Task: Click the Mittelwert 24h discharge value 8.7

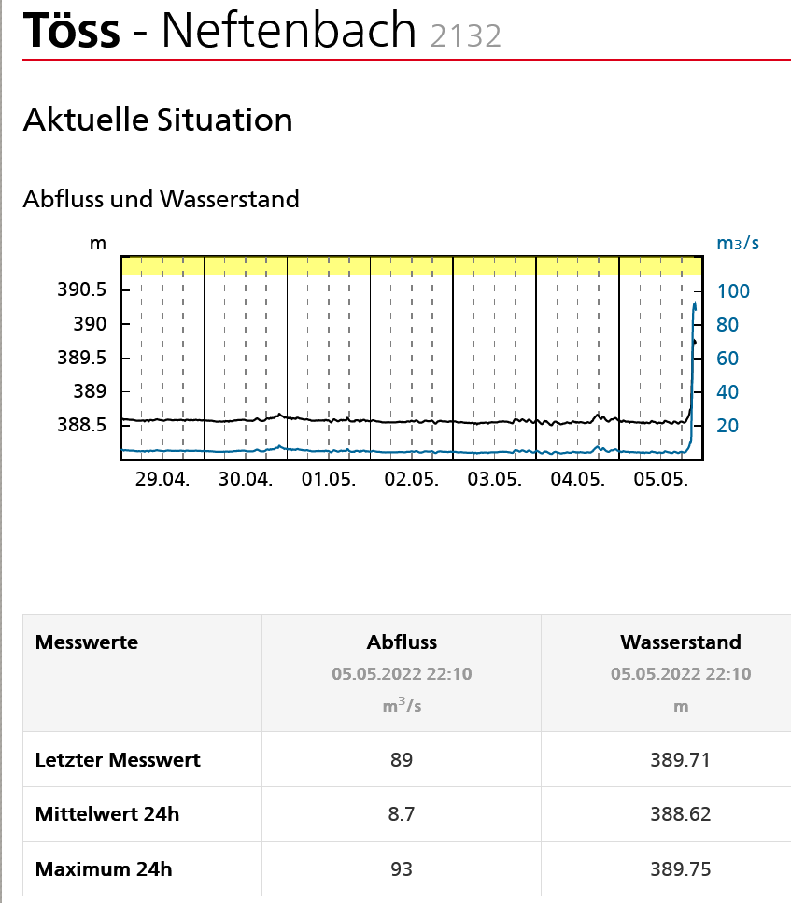Action: point(402,814)
